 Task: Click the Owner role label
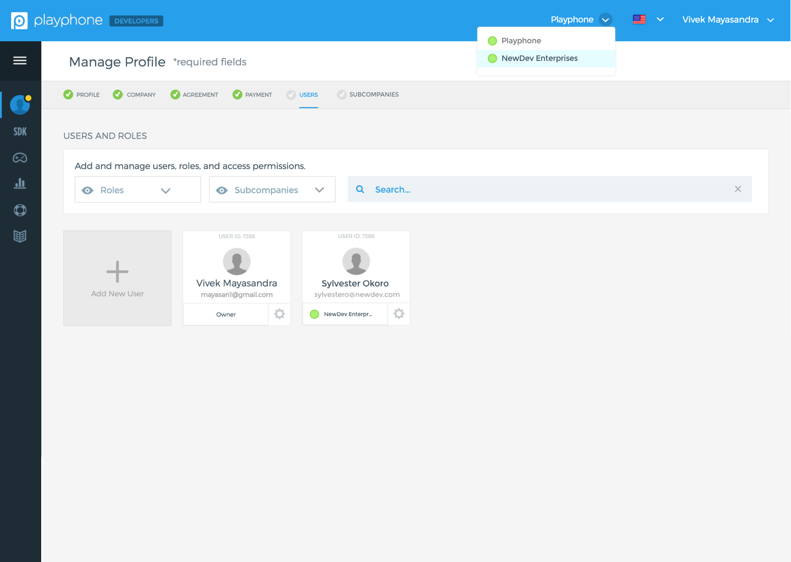pos(226,314)
